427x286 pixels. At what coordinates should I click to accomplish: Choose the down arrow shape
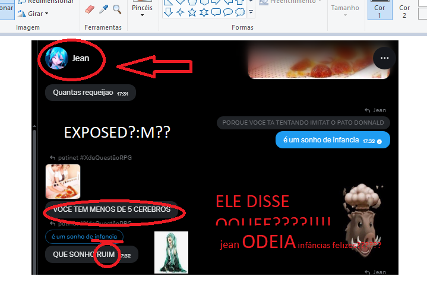pyautogui.click(x=168, y=12)
